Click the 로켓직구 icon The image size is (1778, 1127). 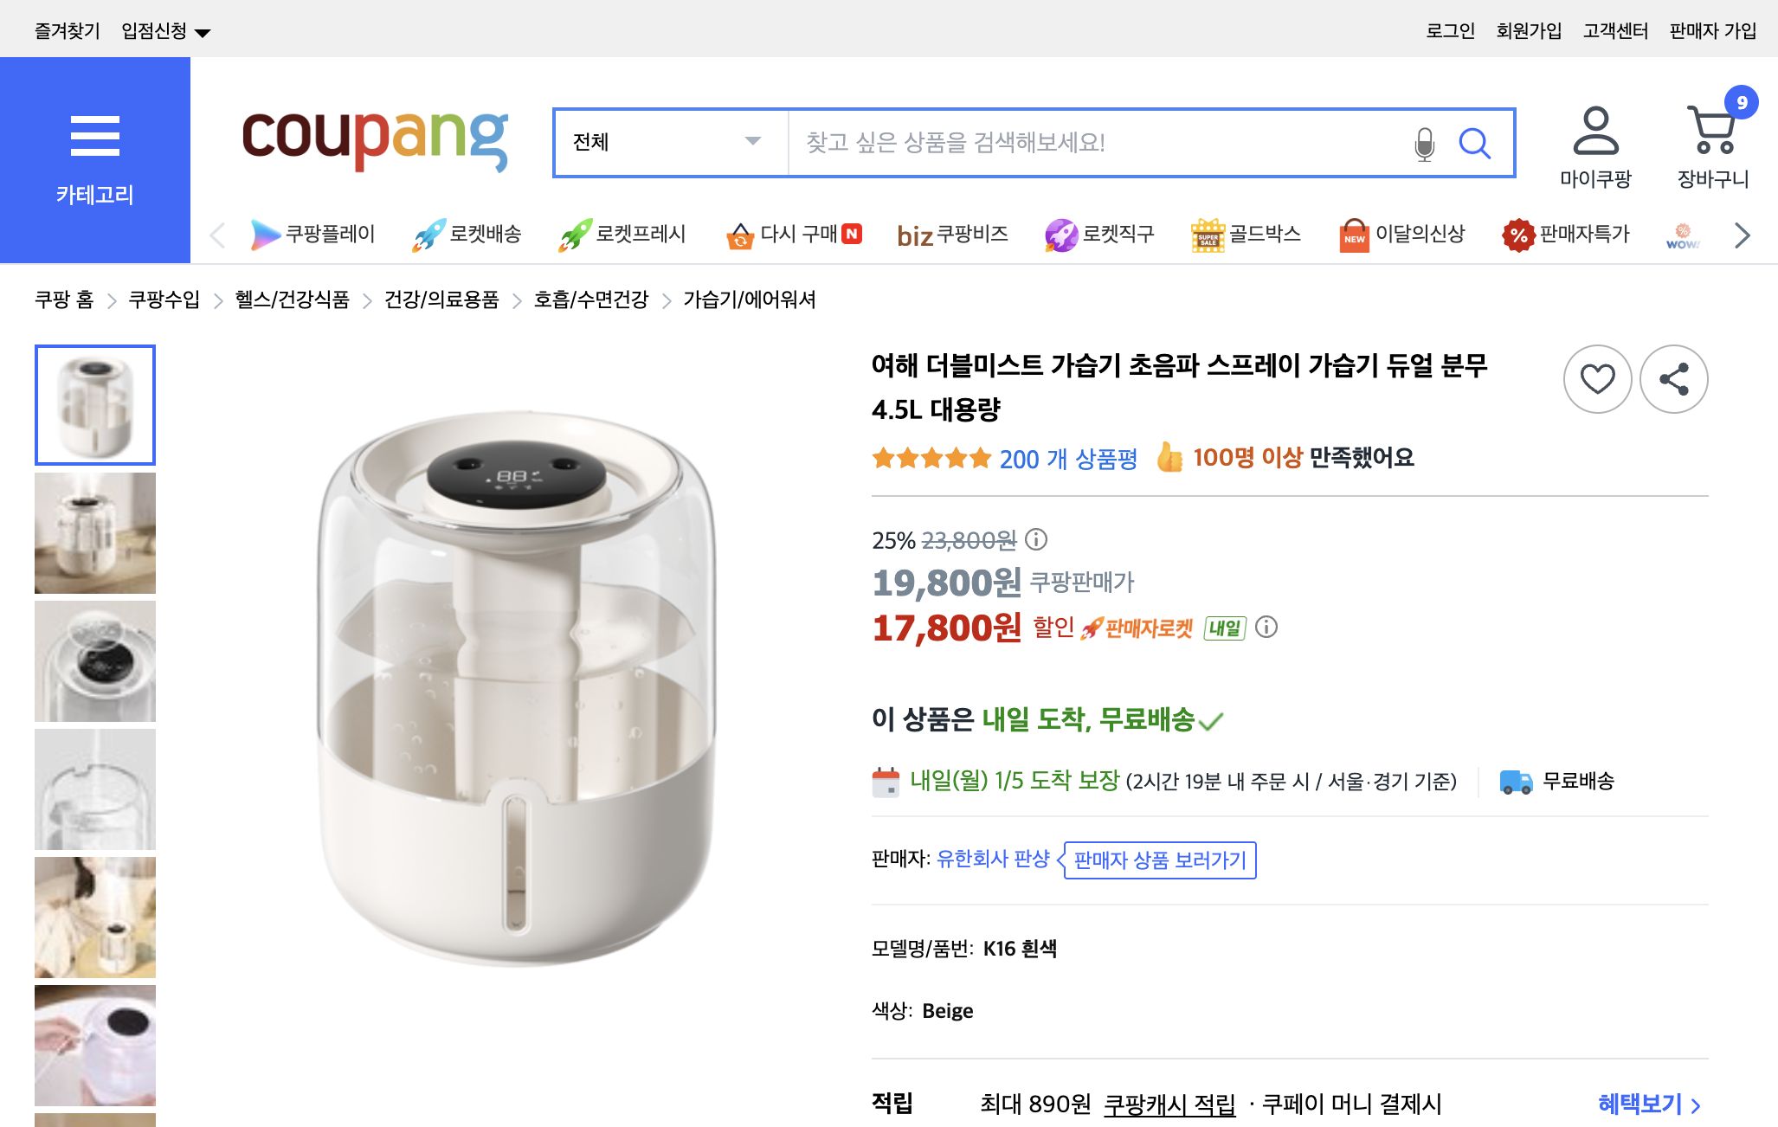click(x=1060, y=234)
